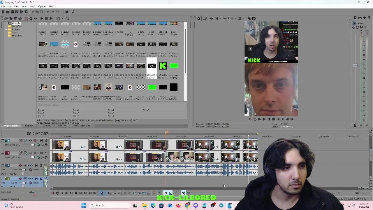Expand the By Type folder
Viewport: 373px width, 210px height.
[6, 29]
